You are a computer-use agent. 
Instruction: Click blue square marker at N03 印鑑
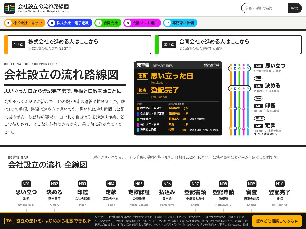pos(235,108)
